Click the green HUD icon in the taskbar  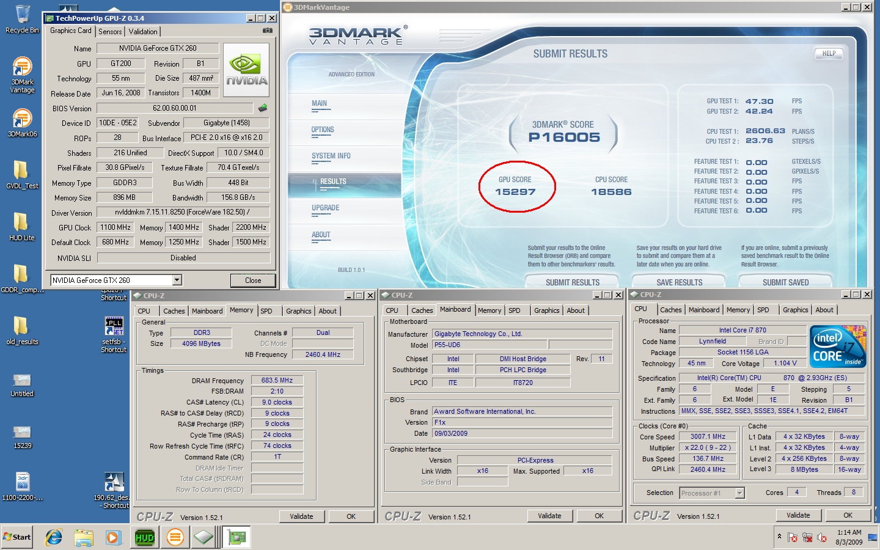(x=144, y=537)
